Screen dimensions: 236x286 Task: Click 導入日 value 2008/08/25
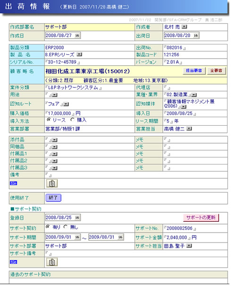pos(180,113)
